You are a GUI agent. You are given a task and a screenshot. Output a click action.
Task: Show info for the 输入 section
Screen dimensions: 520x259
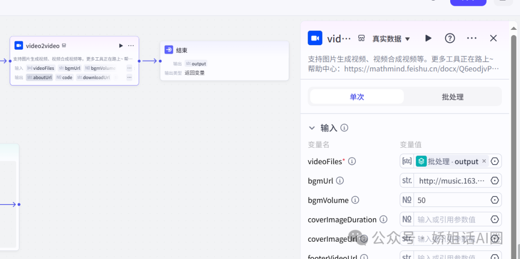(344, 128)
